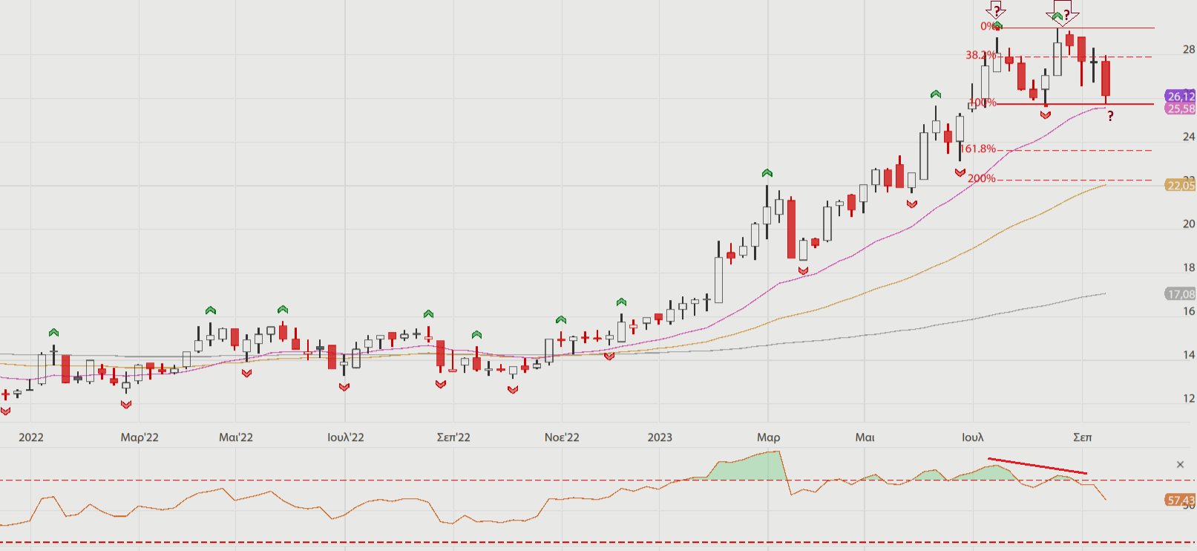Image resolution: width=1197 pixels, height=551 pixels.
Task: Click the pink 25,58 moving average label
Action: pos(1181,108)
